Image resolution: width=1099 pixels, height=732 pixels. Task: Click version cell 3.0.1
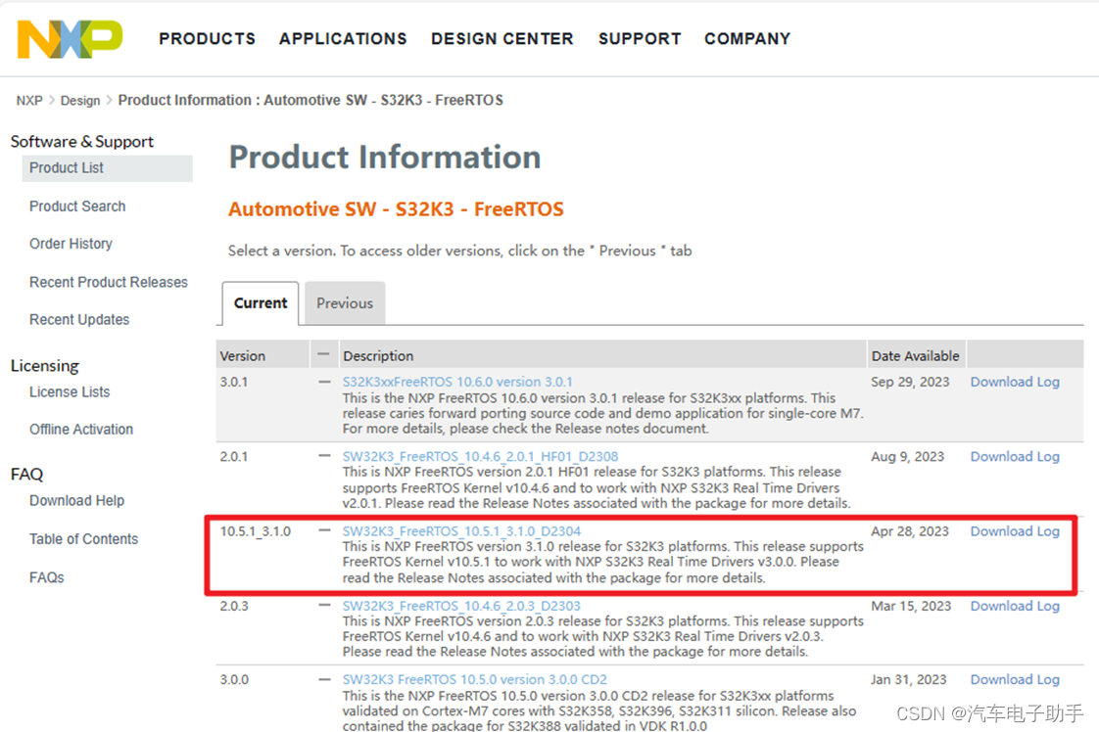click(x=234, y=382)
